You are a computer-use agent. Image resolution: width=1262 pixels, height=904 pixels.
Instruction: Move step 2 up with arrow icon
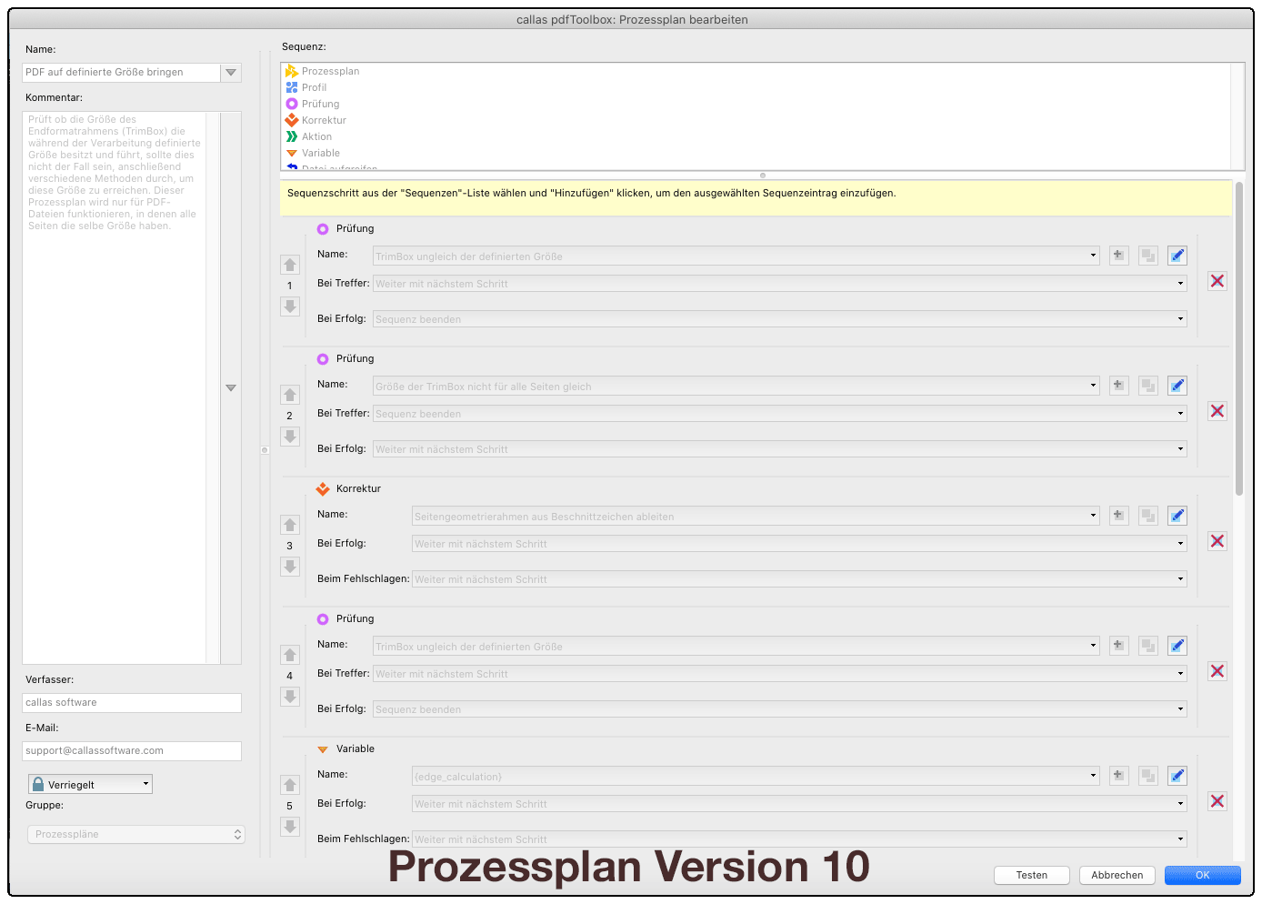click(x=290, y=395)
